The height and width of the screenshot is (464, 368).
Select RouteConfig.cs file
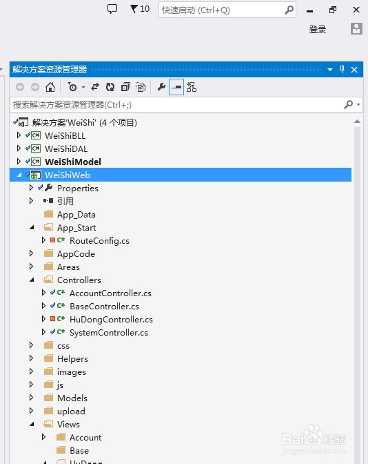pos(99,241)
